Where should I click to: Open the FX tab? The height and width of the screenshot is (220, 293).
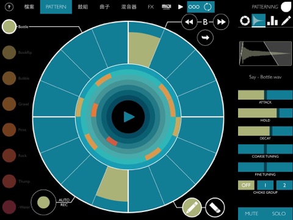[x=151, y=7]
